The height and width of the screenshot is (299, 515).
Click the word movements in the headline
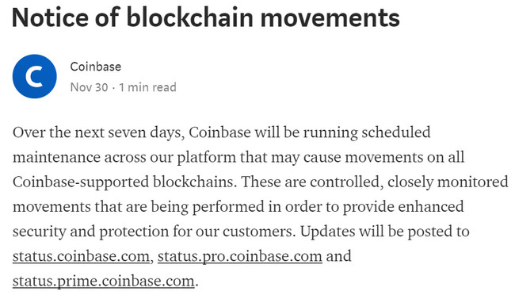point(330,17)
